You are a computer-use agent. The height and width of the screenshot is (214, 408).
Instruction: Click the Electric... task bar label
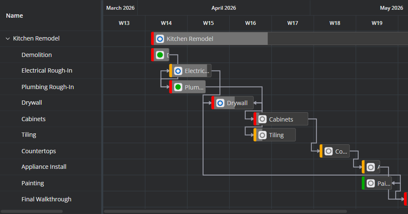[197, 71]
